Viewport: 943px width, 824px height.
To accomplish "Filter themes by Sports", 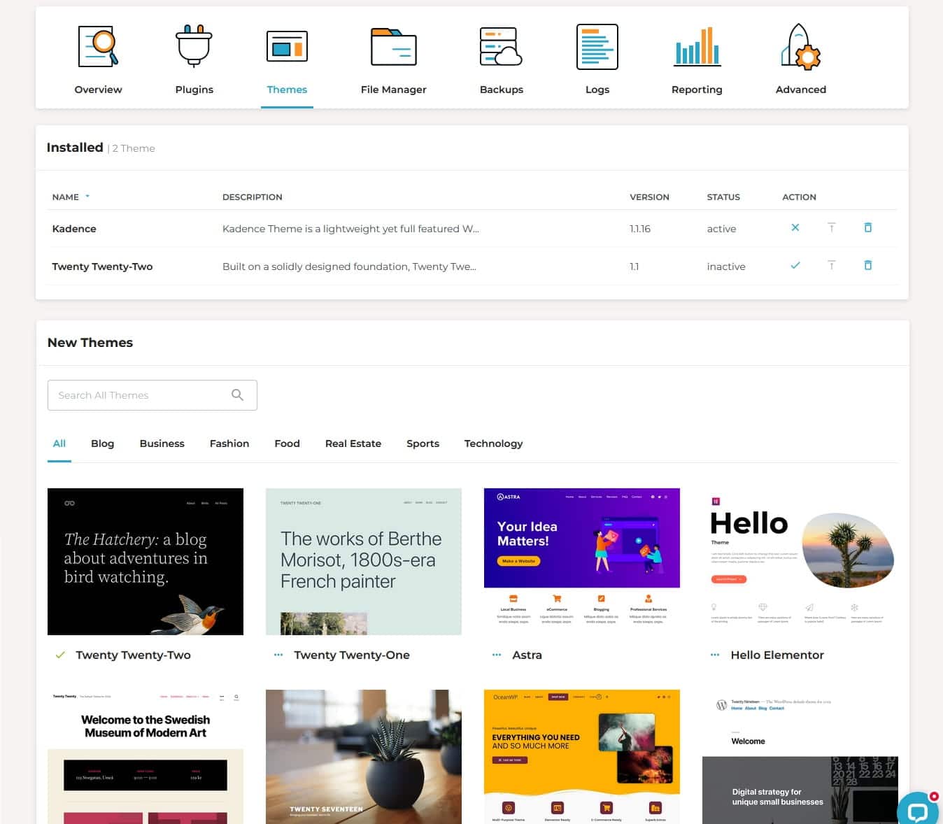I will [x=423, y=443].
